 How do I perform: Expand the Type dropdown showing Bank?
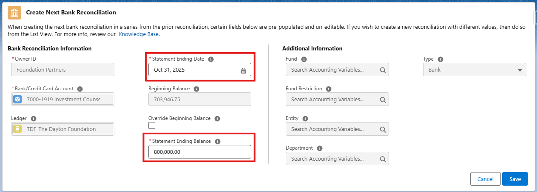[x=474, y=70]
